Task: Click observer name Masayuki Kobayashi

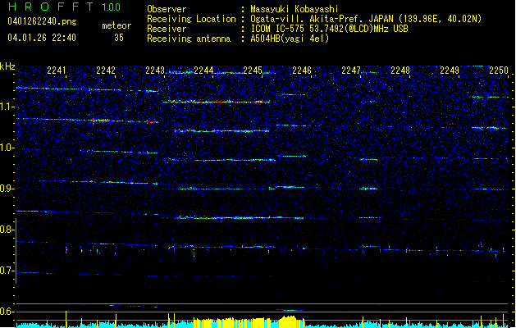Action: [x=295, y=9]
